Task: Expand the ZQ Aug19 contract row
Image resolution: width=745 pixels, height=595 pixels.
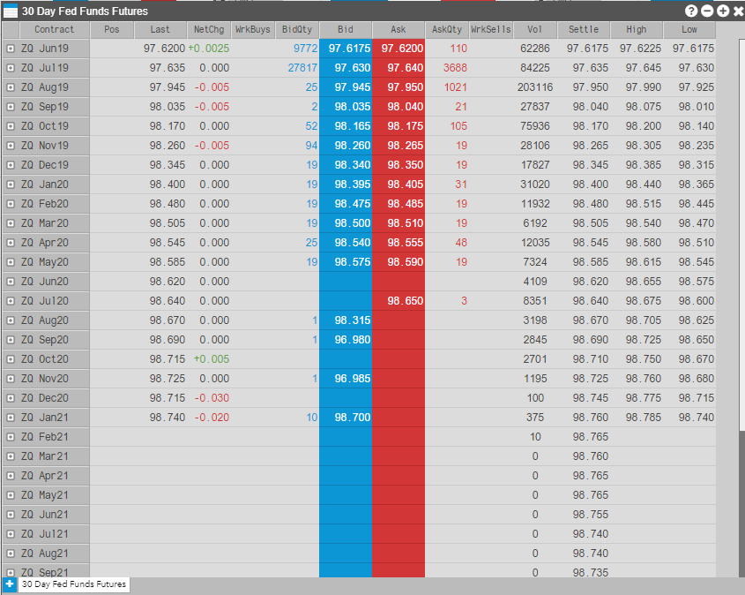Action: coord(11,87)
